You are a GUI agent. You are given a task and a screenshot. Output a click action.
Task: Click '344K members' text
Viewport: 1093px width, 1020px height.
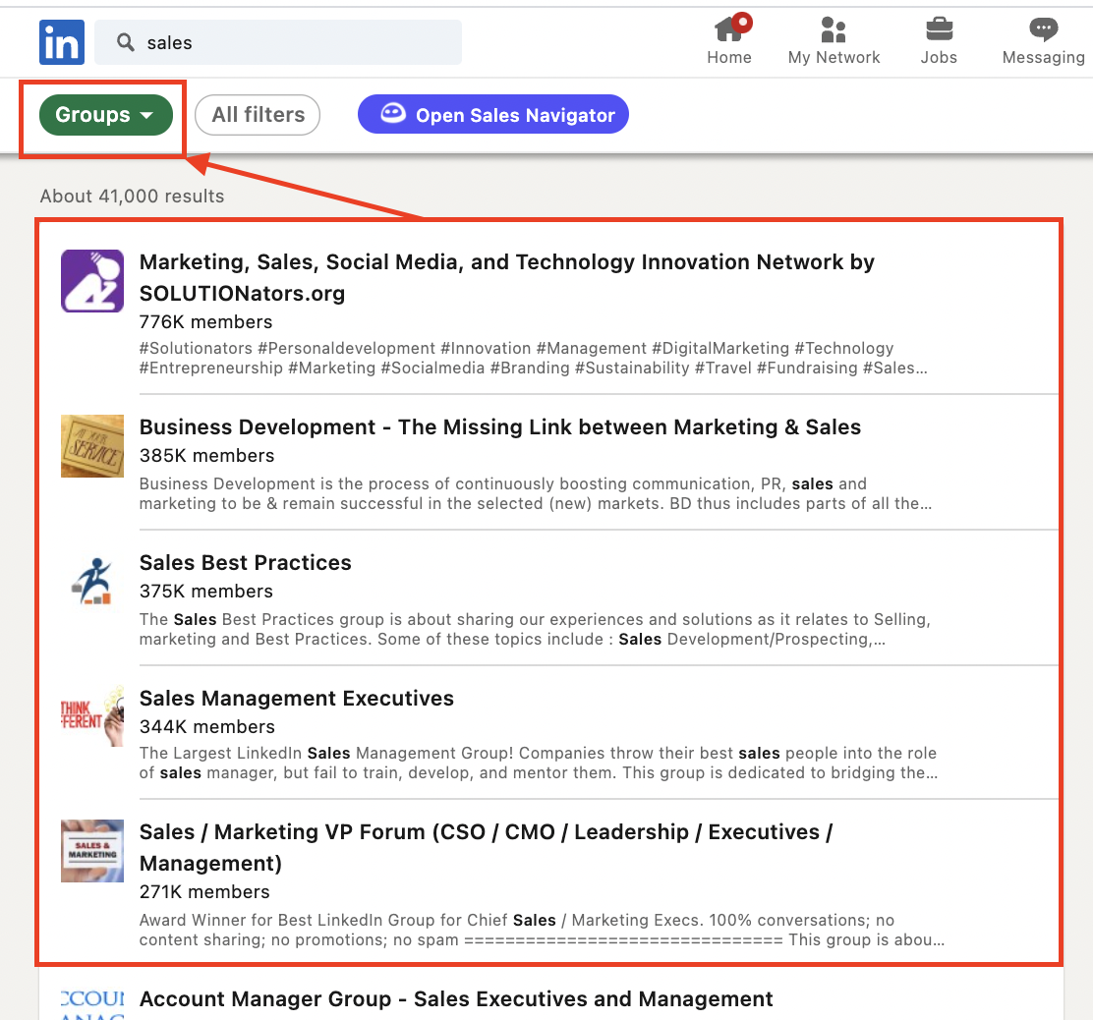click(207, 727)
